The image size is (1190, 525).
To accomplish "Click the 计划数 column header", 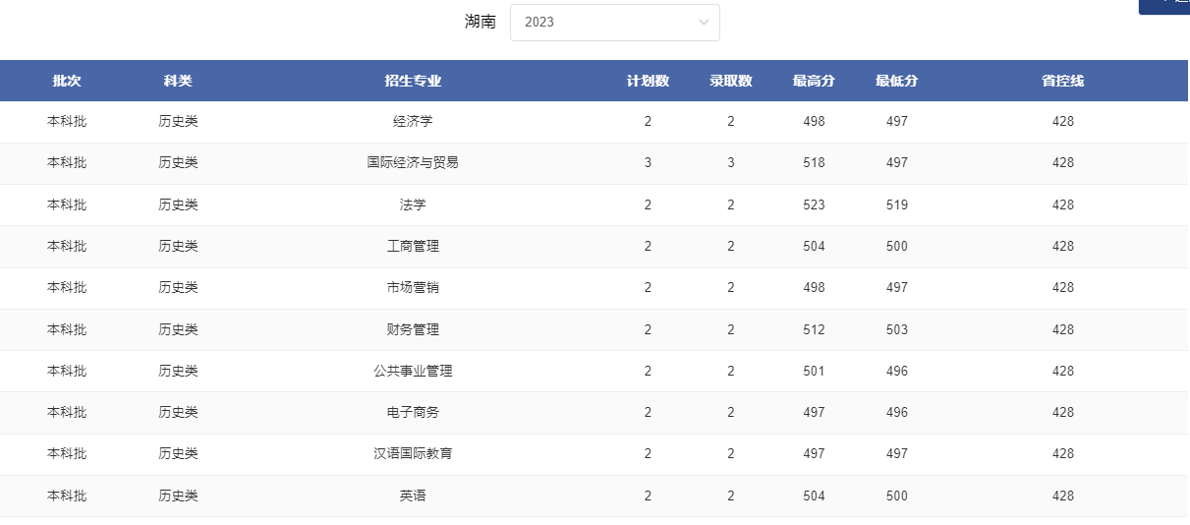I will point(648,81).
